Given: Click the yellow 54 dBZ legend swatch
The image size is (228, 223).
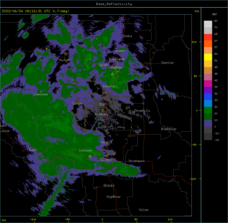Looking at the screenshot, I should click(x=208, y=57).
